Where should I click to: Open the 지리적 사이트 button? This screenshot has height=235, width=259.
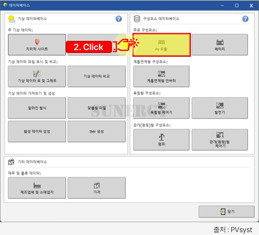pos(37,45)
